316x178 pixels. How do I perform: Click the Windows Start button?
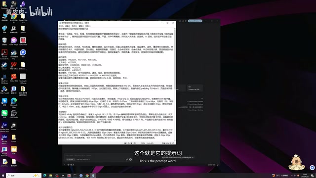(3, 176)
